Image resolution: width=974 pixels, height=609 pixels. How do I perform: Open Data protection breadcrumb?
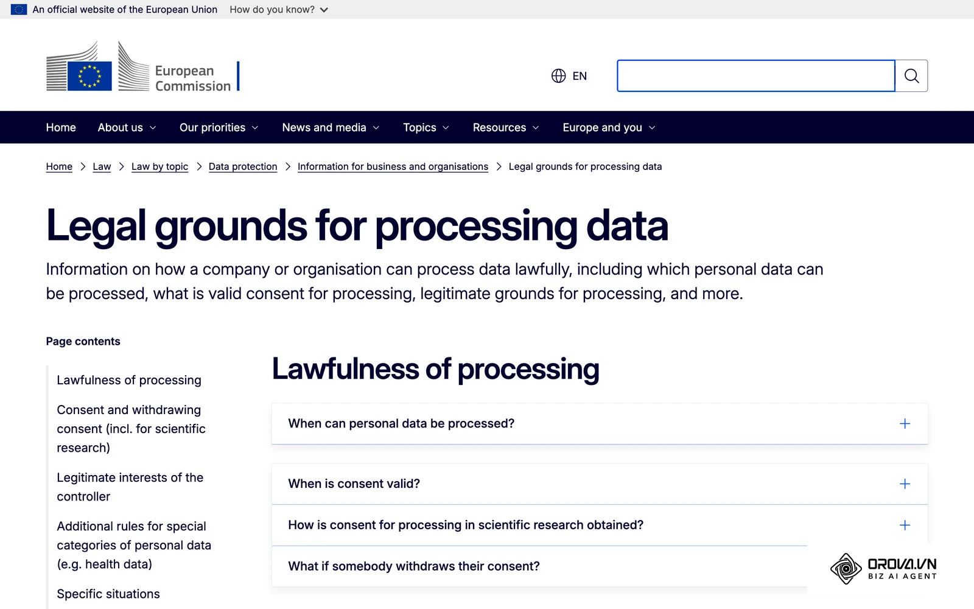[243, 166]
